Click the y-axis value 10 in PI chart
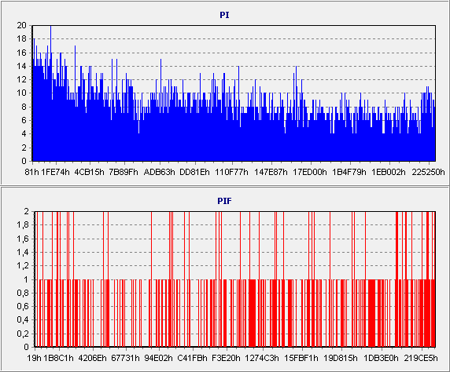 (x=22, y=93)
